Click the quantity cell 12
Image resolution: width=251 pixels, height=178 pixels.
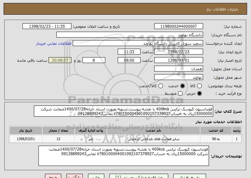[58, 139]
